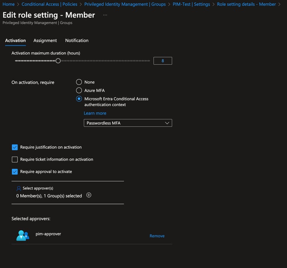This screenshot has height=268, width=287.
Task: Click the Activation tab
Action: coord(15,40)
